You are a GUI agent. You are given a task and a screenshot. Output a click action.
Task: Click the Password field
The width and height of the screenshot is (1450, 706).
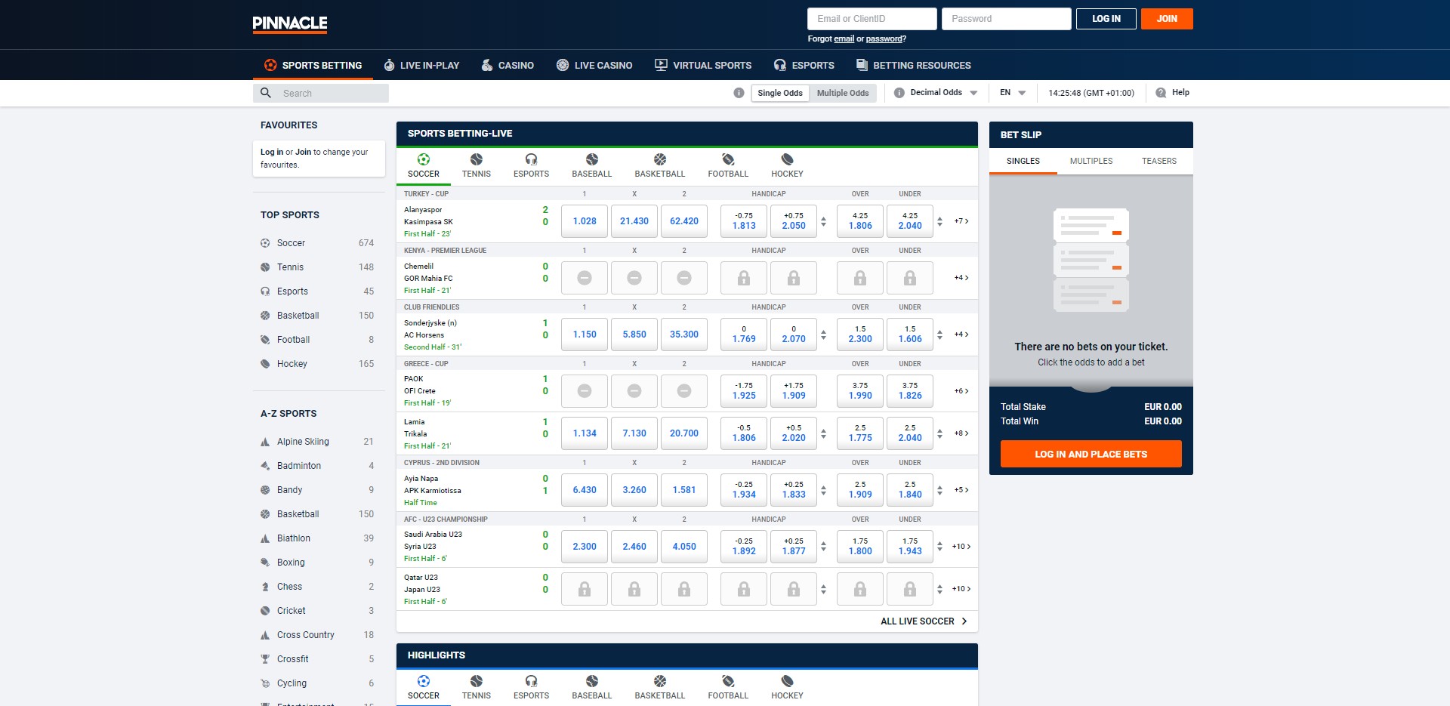click(1007, 19)
